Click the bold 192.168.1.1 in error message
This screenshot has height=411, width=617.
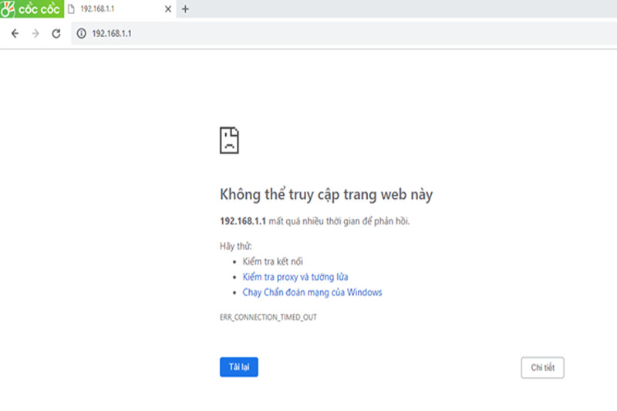pyautogui.click(x=243, y=221)
